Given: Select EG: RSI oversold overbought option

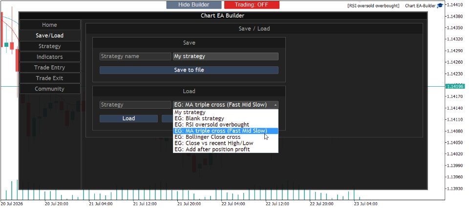Looking at the screenshot, I should [x=226, y=124].
